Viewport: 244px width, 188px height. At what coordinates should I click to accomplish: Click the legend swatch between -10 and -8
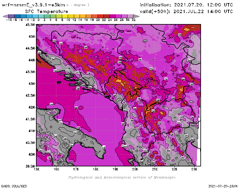click(x=12, y=16)
